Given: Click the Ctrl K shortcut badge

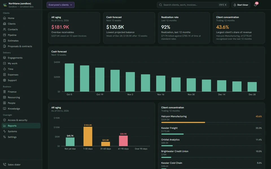Looking at the screenshot, I should pos(223,5).
